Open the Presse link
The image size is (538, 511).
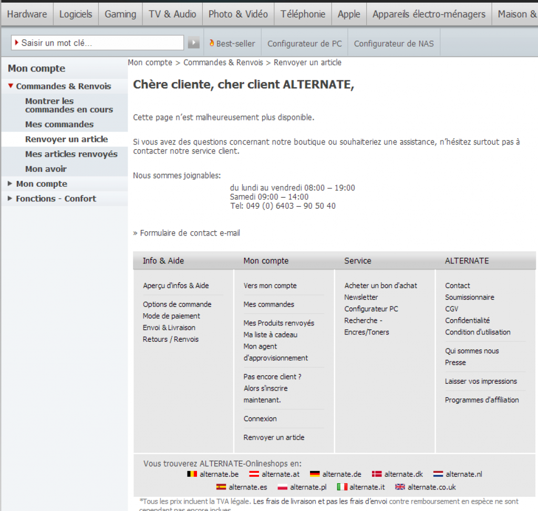coord(456,363)
